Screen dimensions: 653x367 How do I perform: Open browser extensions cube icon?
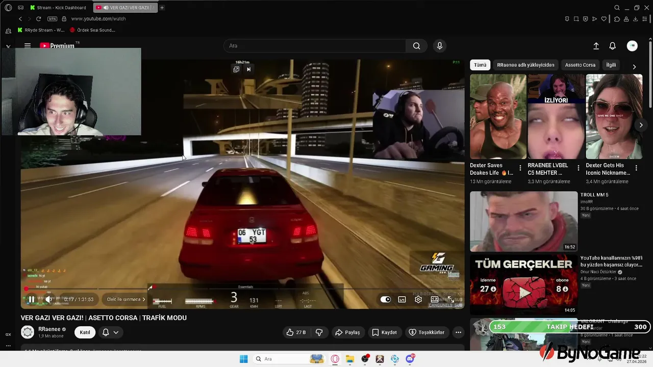[617, 19]
